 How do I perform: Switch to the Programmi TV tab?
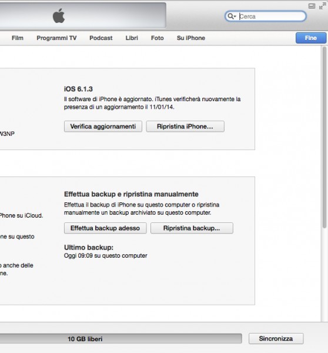(56, 38)
